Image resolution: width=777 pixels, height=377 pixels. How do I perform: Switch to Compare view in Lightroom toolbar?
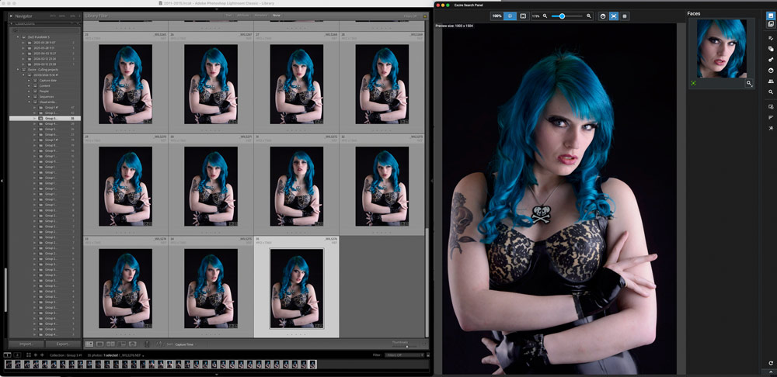[x=110, y=344]
